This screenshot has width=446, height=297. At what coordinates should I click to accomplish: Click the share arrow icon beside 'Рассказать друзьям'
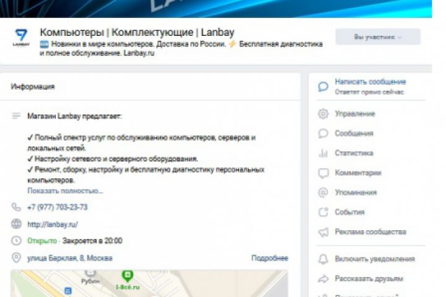tap(323, 279)
